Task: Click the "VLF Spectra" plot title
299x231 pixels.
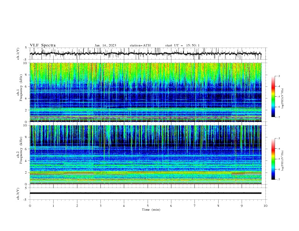Action: coord(43,45)
